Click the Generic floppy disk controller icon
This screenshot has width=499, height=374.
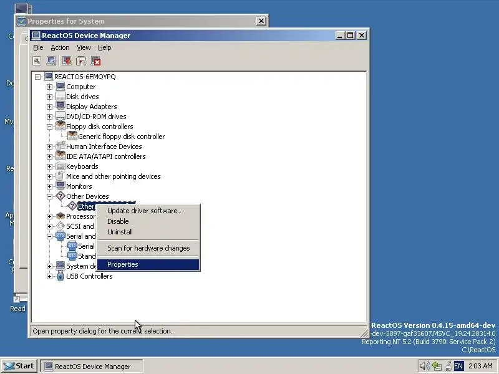(72, 136)
